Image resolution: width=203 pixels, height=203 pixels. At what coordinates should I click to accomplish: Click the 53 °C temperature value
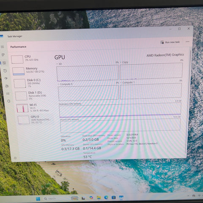point(88,157)
